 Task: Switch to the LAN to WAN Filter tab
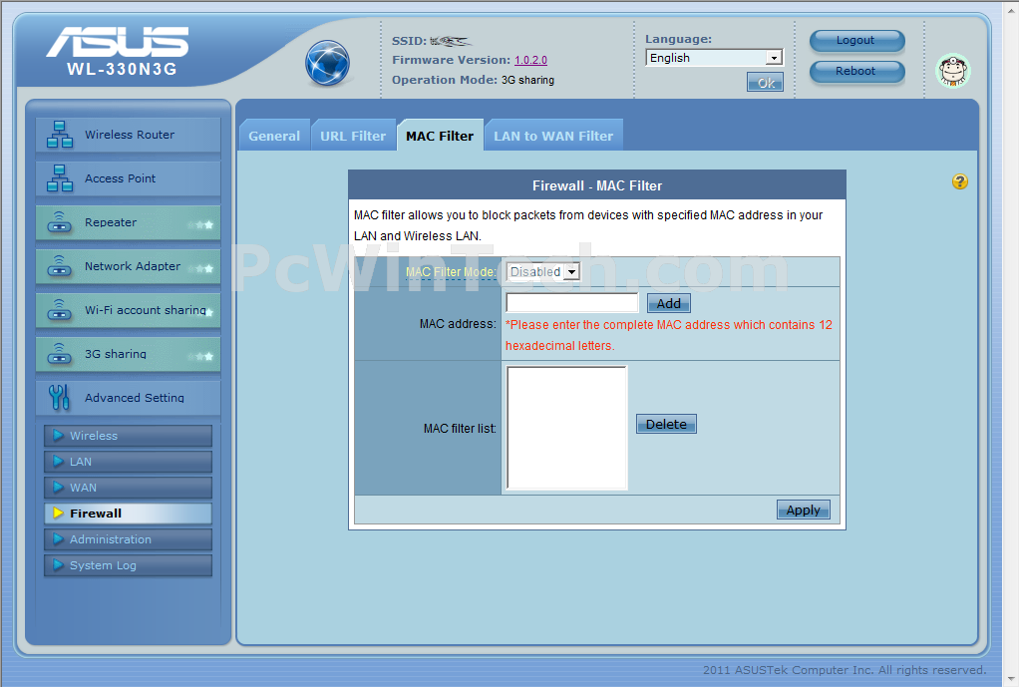click(x=553, y=136)
